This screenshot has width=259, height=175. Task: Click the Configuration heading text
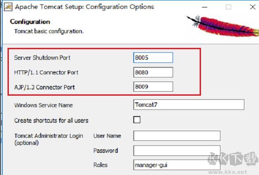[30, 22]
